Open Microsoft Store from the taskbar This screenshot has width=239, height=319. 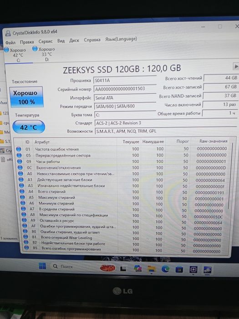(179, 269)
